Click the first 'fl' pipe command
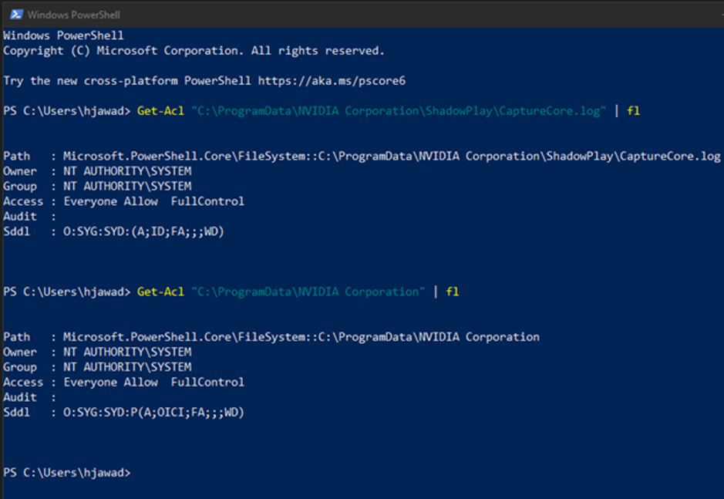Screen dimensions: 724x499 click(633, 111)
